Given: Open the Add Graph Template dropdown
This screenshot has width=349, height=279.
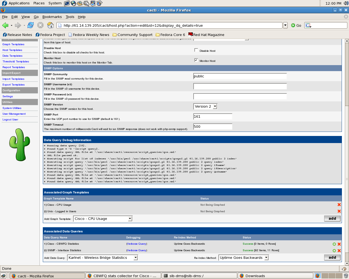Looking at the screenshot, I should 103,219.
